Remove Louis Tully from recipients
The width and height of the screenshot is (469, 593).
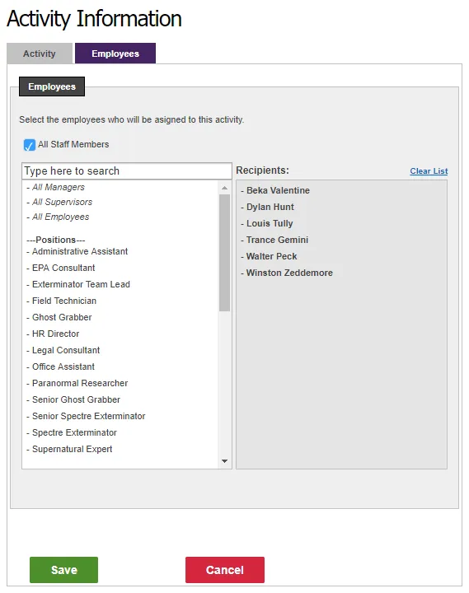[x=270, y=223]
